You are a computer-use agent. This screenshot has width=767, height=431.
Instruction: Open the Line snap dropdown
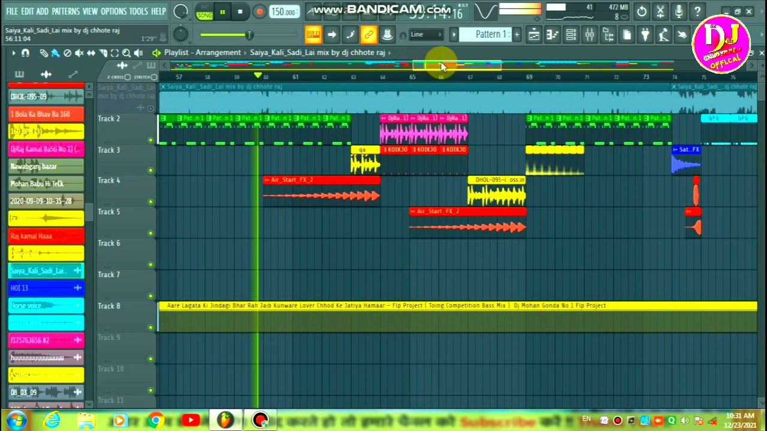(x=427, y=35)
